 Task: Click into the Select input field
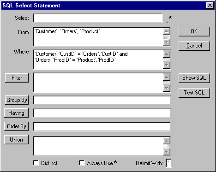(x=98, y=18)
